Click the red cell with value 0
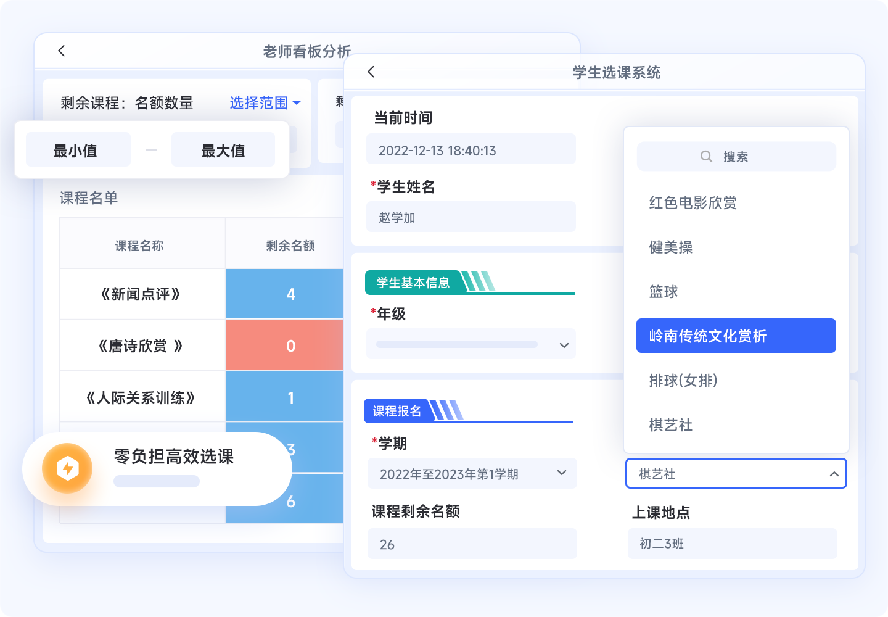 click(285, 346)
